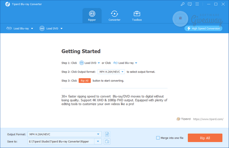Click the small Rip All button in Step 3
This screenshot has width=229, height=148.
(x=84, y=81)
